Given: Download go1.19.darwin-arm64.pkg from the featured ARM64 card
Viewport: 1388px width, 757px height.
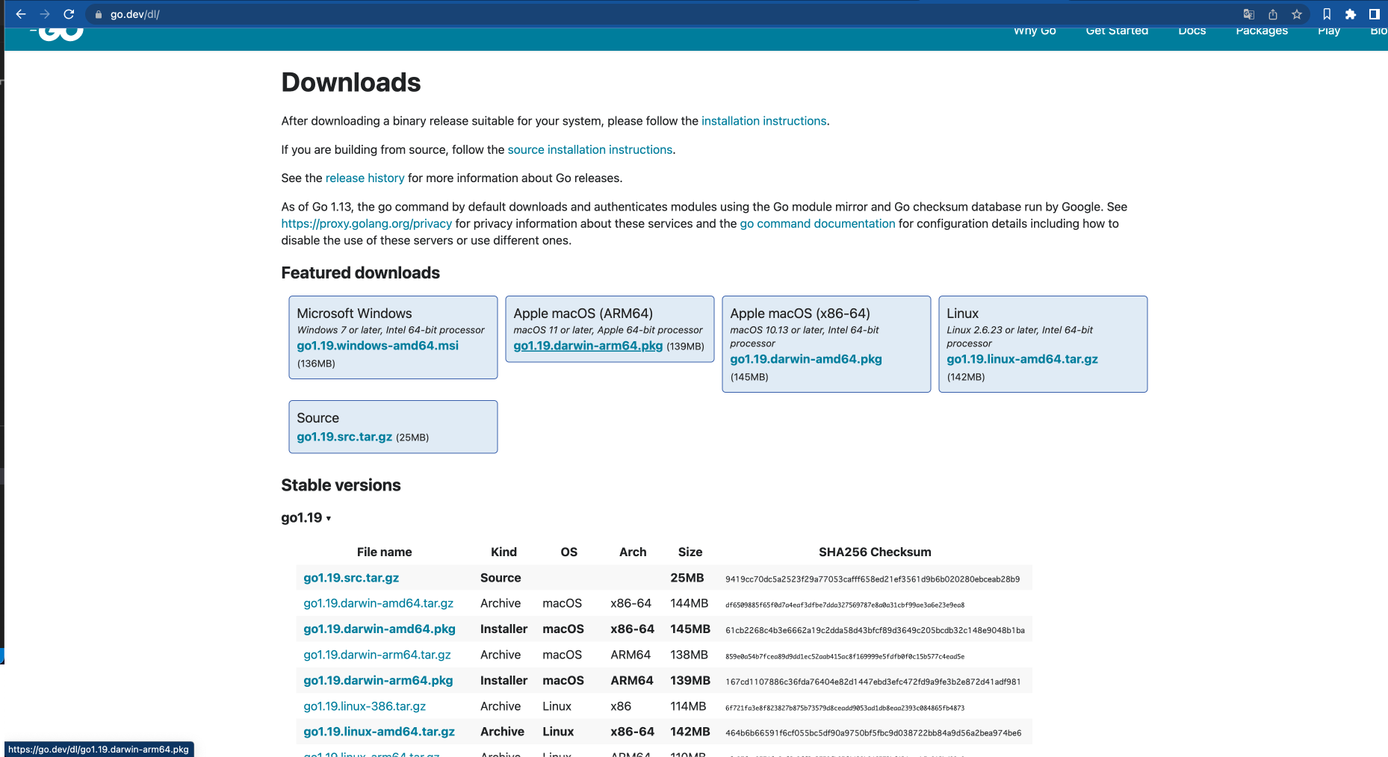Looking at the screenshot, I should 588,346.
